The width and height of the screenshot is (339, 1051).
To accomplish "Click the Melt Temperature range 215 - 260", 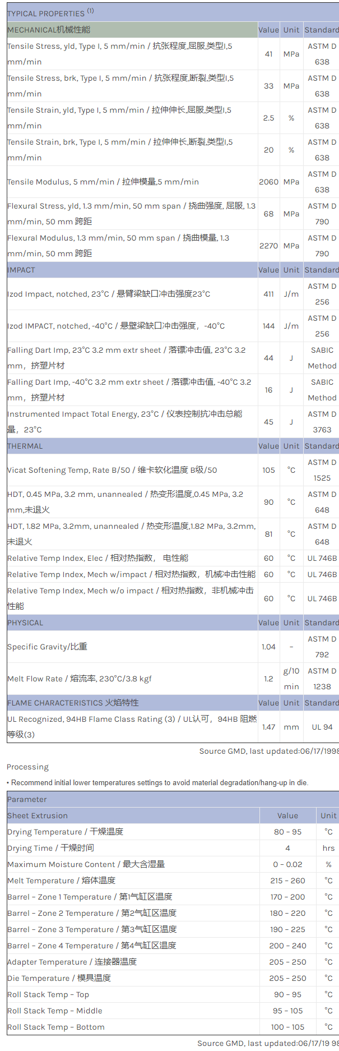I will (287, 881).
